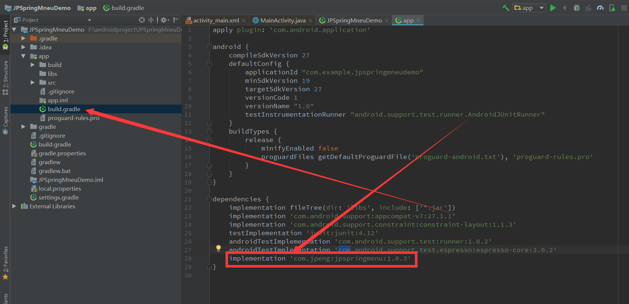Image resolution: width=629 pixels, height=304 pixels.
Task: Fold the android block at line 3
Action: pyautogui.click(x=209, y=47)
